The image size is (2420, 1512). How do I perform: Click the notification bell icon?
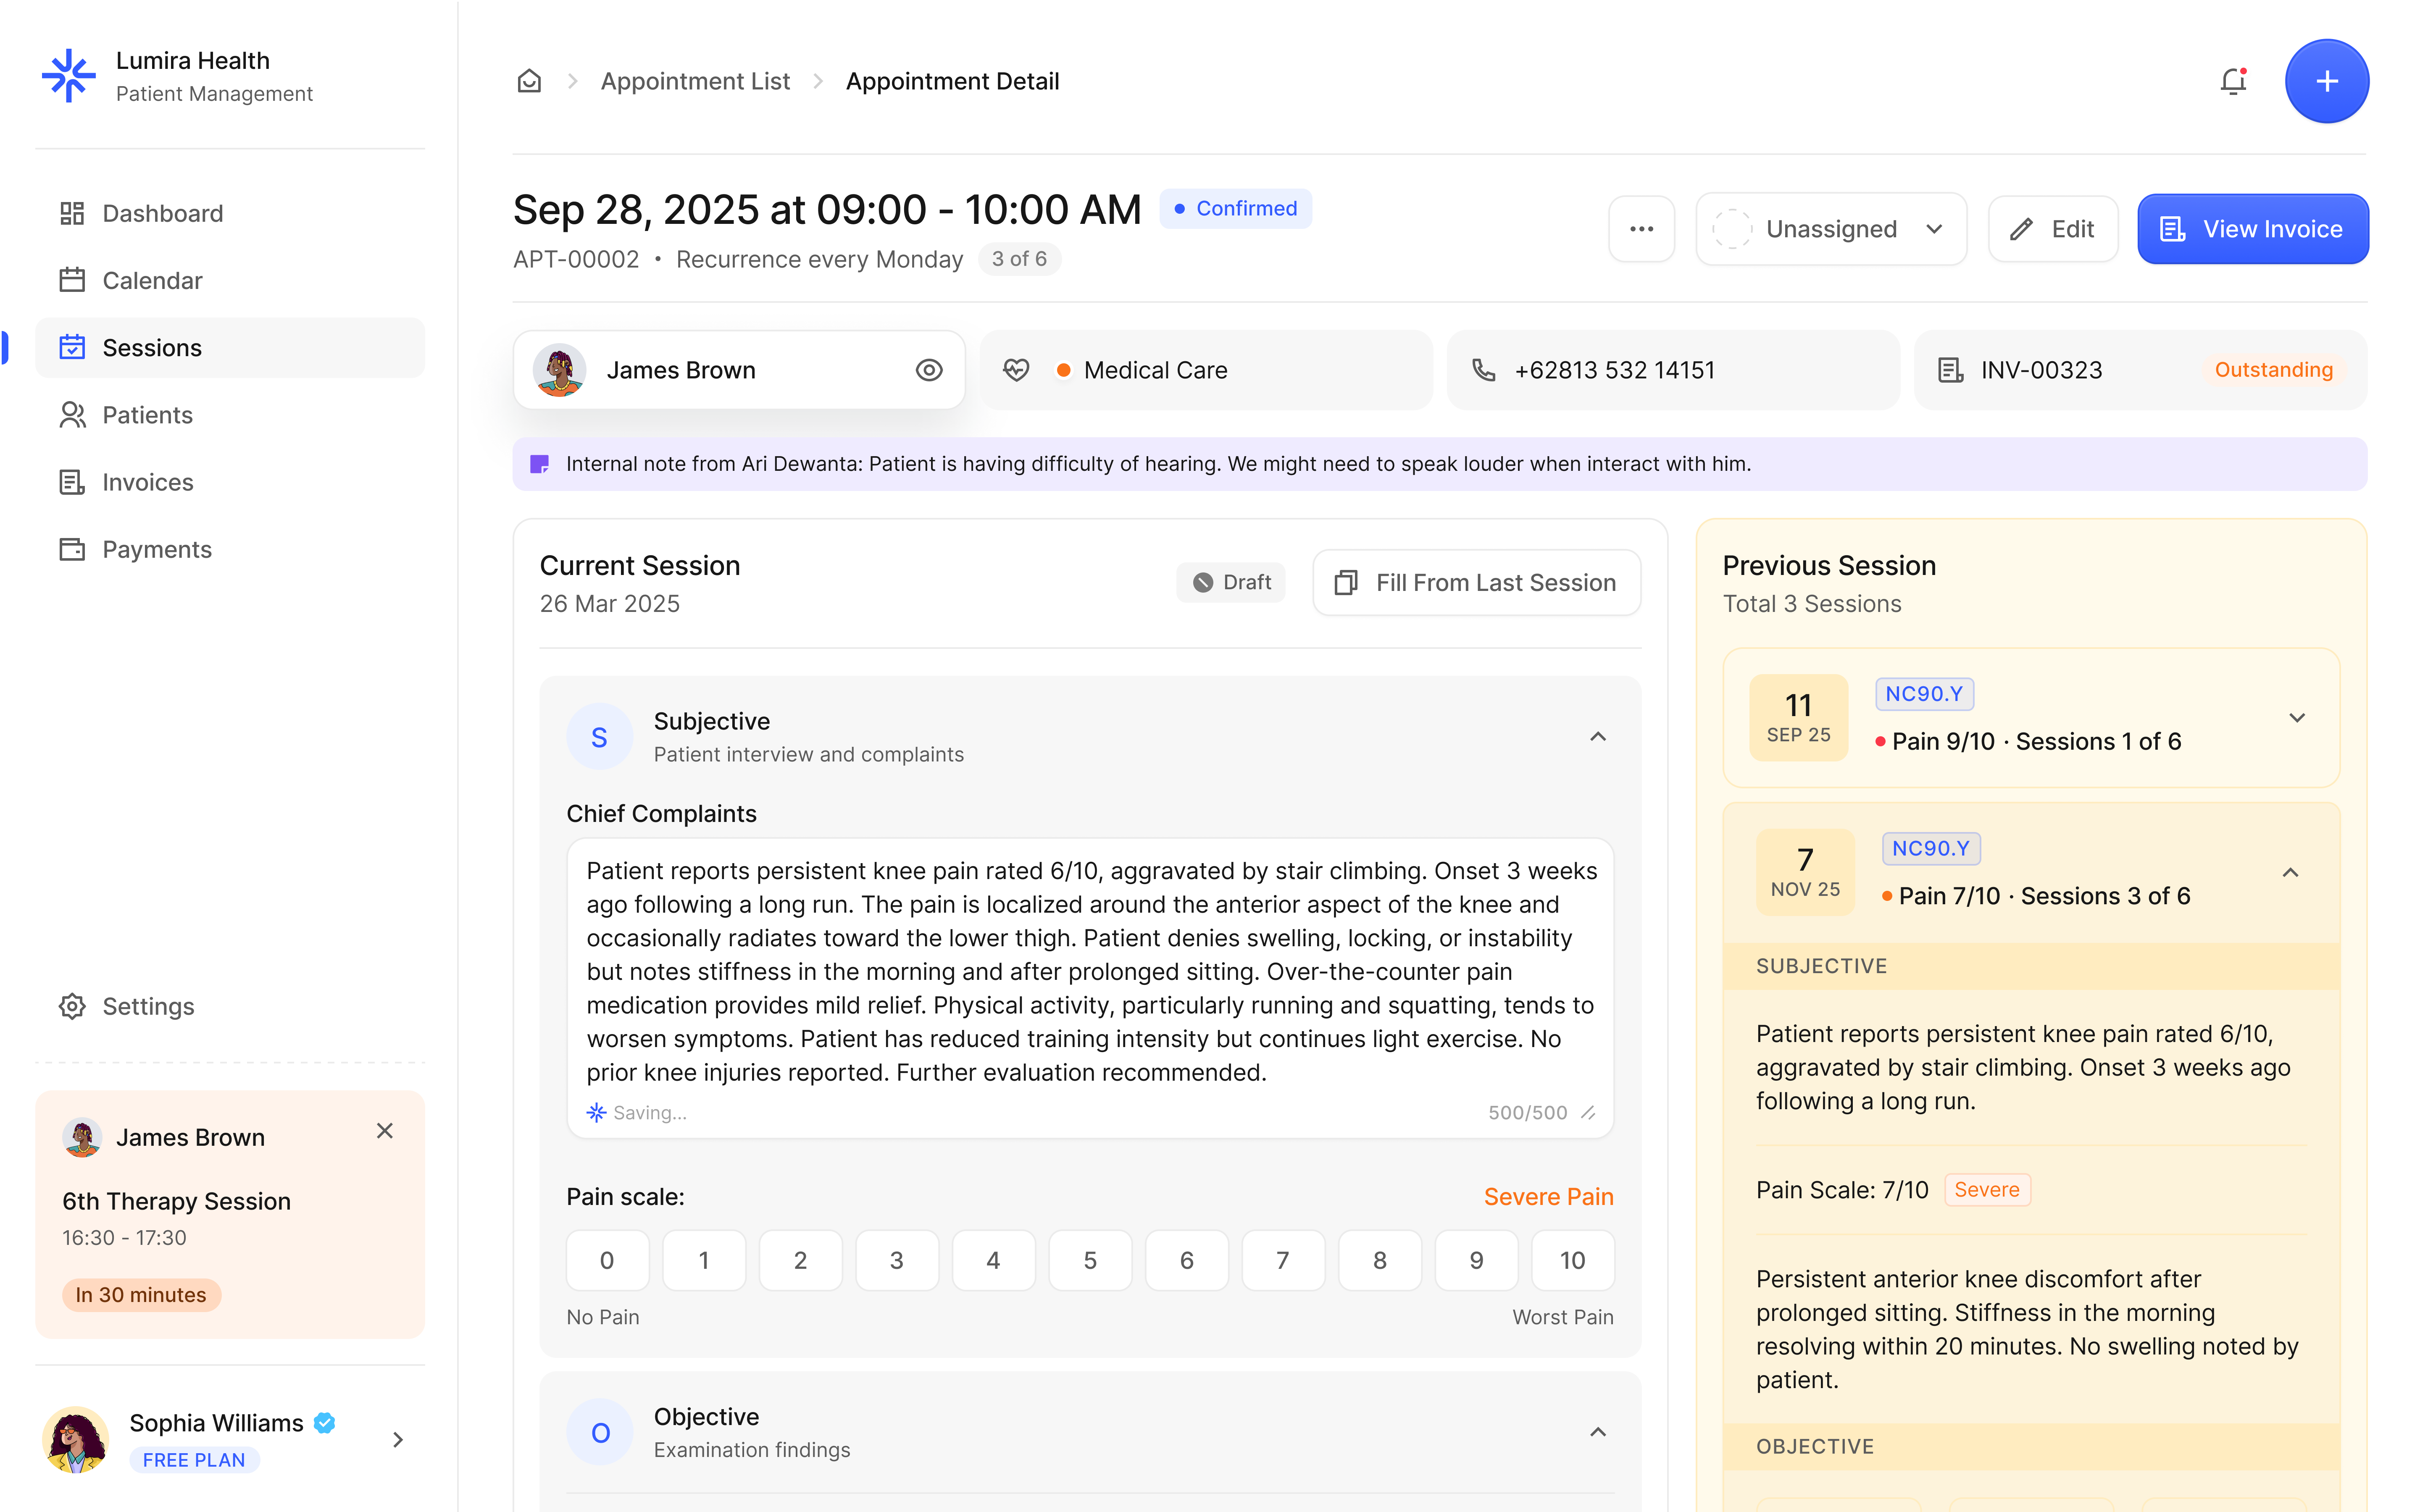click(2233, 81)
